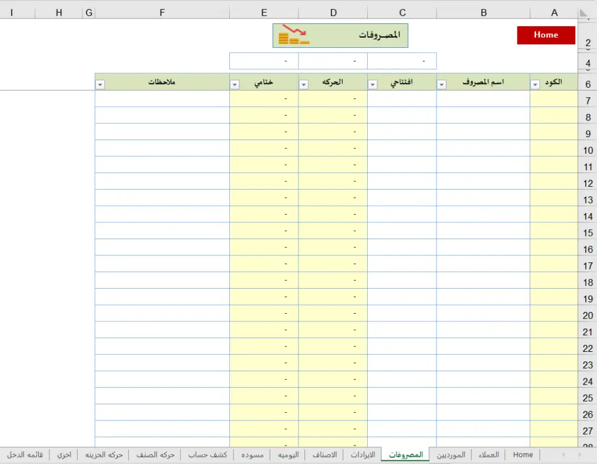Click the الحركه cell in row 12
Image resolution: width=597 pixels, height=464 pixels.
333,181
